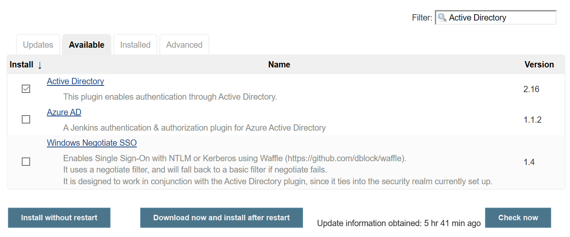Click the sort arrow next to Install

pos(40,65)
